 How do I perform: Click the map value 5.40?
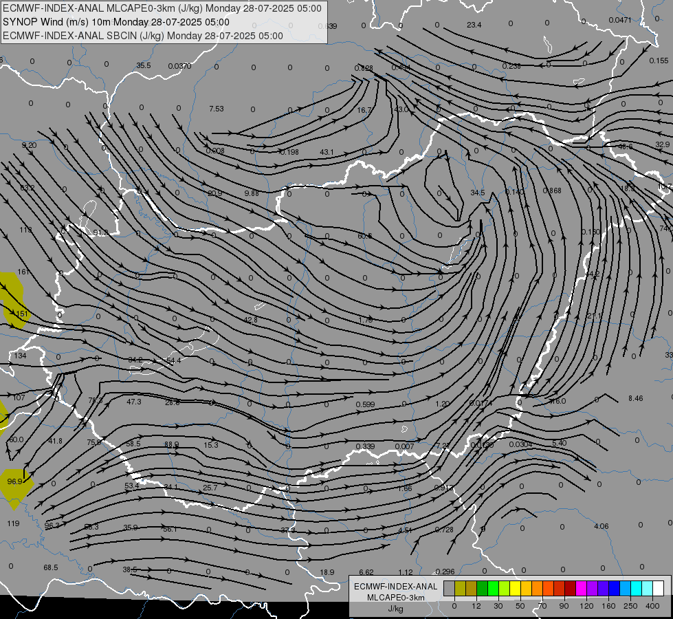pos(559,443)
